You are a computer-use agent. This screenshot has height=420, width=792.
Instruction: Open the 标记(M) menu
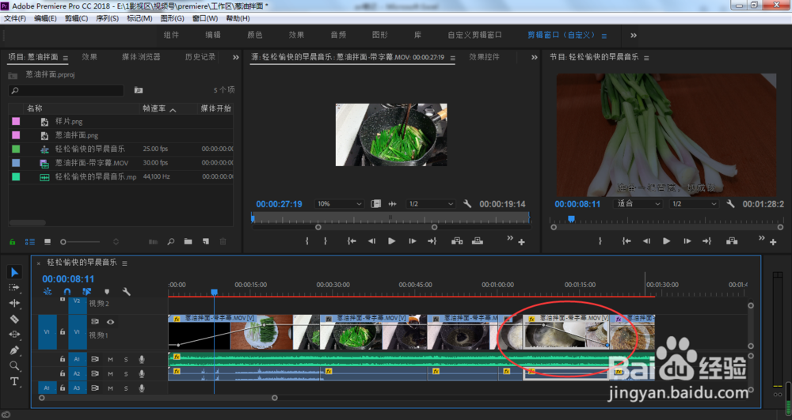pos(139,18)
